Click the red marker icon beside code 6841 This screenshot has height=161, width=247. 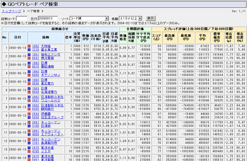29,58
